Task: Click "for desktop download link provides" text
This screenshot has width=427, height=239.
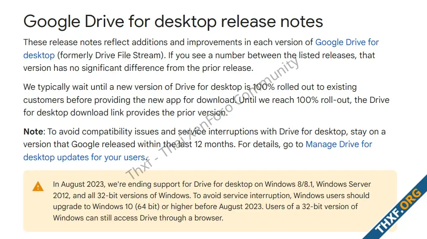Action: (x=91, y=113)
